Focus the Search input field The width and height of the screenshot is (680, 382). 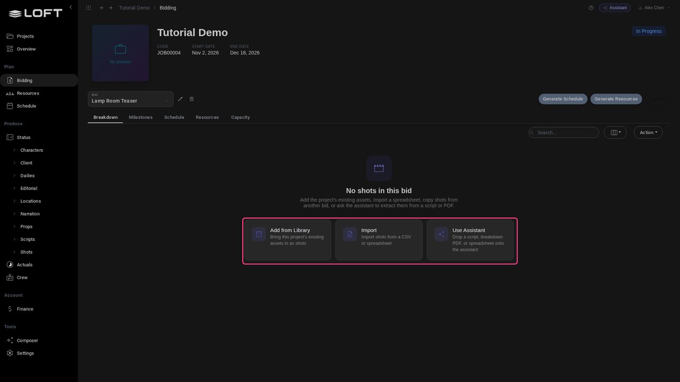point(564,133)
